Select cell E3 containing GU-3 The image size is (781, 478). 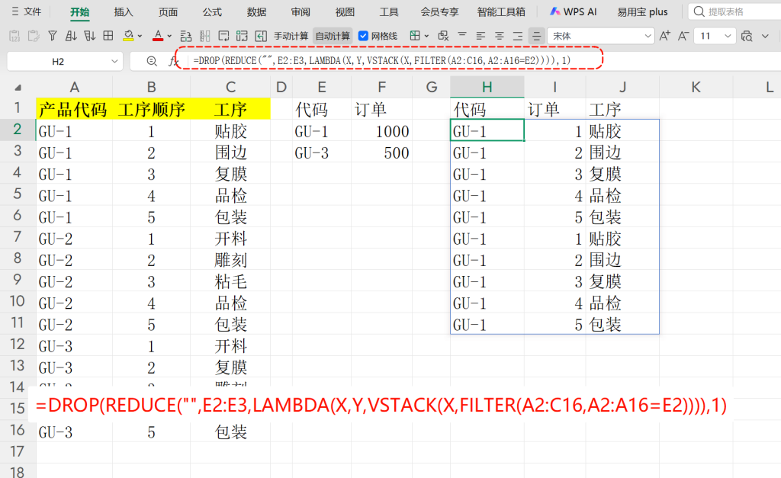[x=322, y=152]
